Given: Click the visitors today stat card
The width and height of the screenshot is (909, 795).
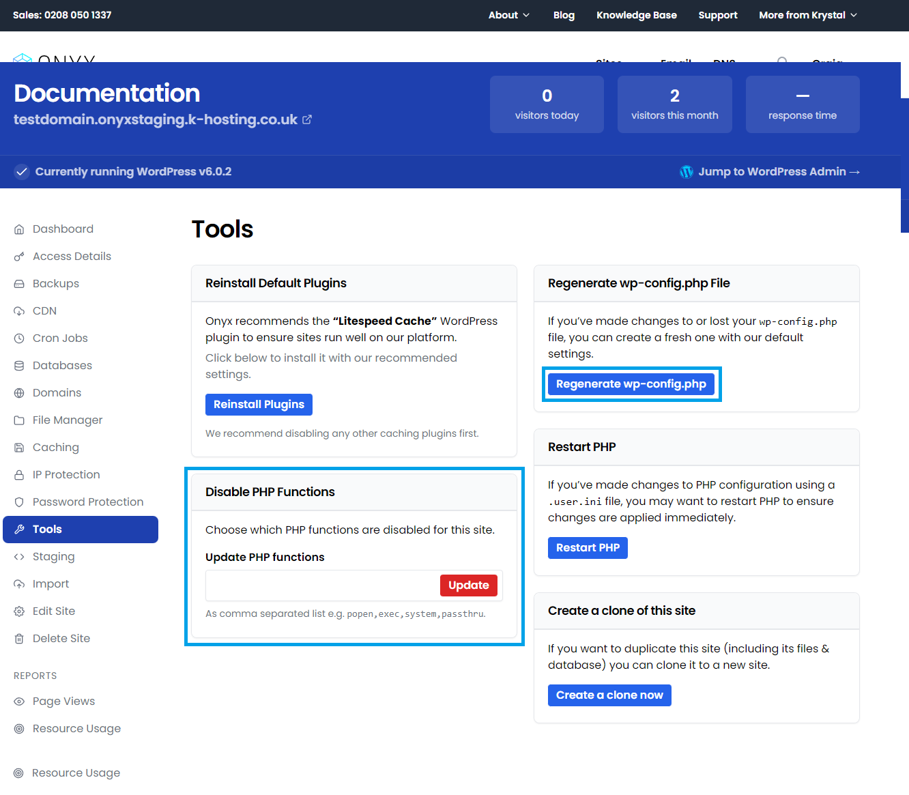Looking at the screenshot, I should click(x=547, y=104).
